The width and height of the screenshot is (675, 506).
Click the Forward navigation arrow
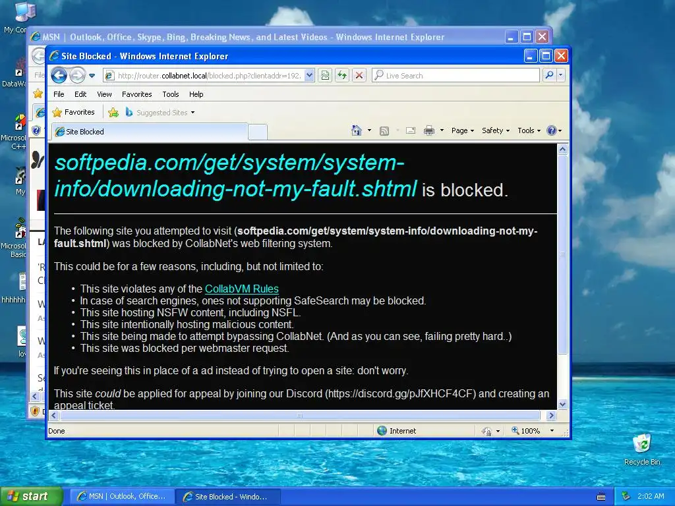[78, 75]
